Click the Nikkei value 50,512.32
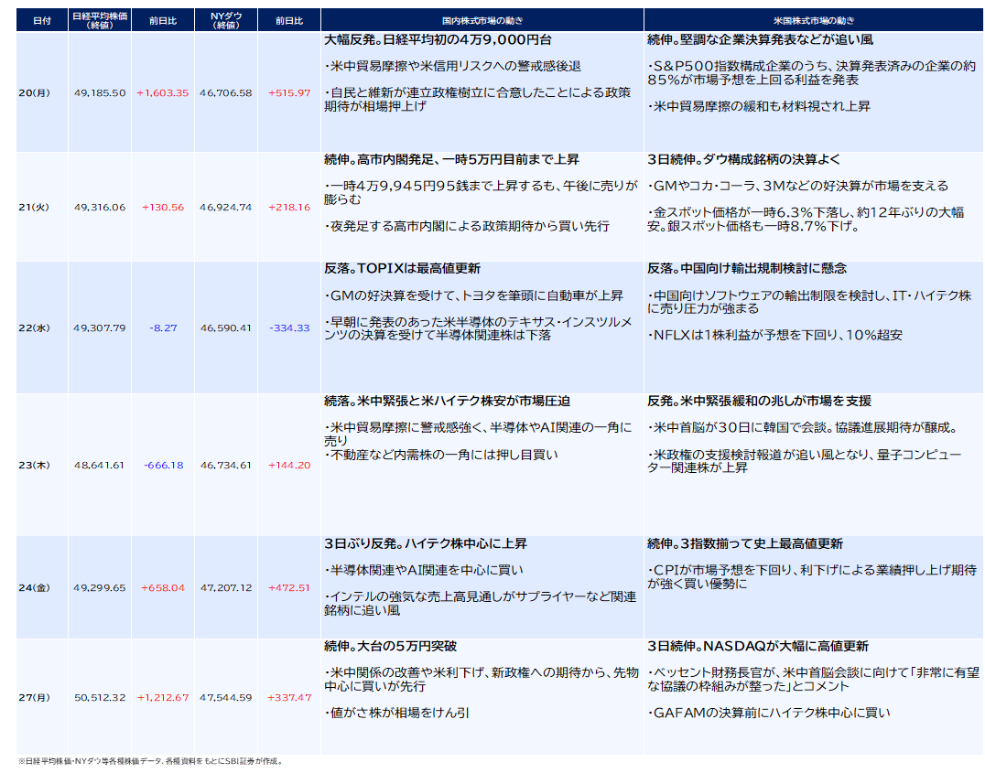The width and height of the screenshot is (985, 773). [100, 698]
